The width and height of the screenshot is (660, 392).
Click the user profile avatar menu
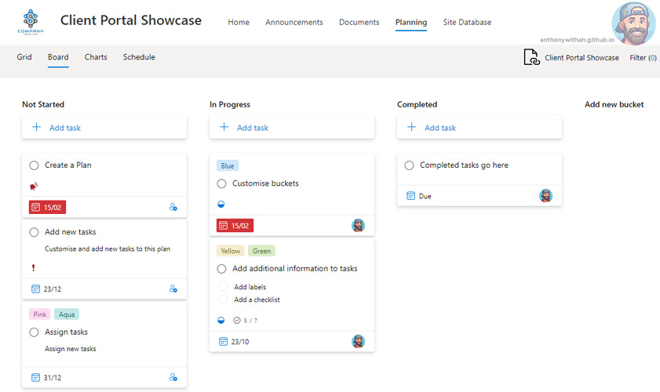click(633, 24)
